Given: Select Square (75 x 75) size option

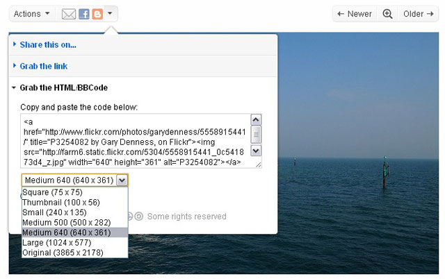Looking at the screenshot, I should click(x=53, y=193).
